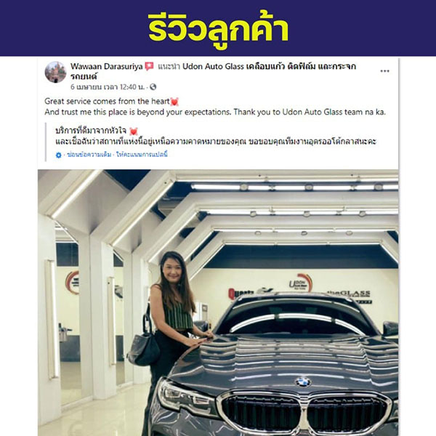
Task: Click the circular logo on left wall
Action: click(72, 283)
